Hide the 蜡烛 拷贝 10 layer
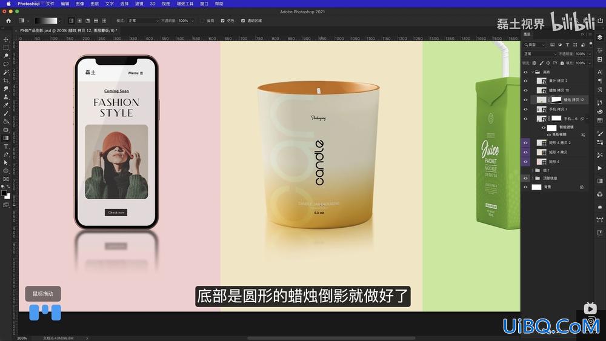 (x=525, y=90)
